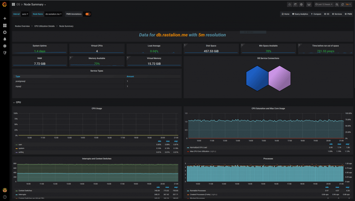The image size is (355, 201).
Task: Open the Alerting bell icon
Action: 5,39
